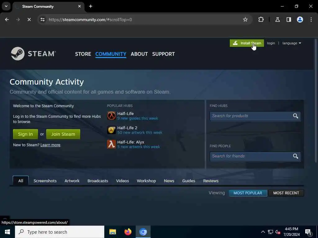Close the Steam Community tab
318x238 pixels.
pos(79,6)
